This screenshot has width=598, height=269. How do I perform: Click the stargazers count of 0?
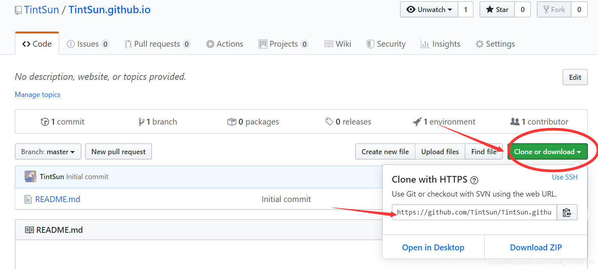coord(522,10)
